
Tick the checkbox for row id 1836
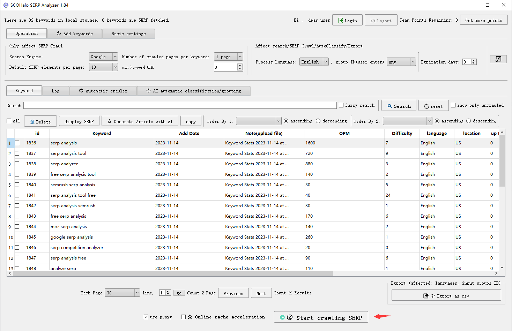point(17,143)
